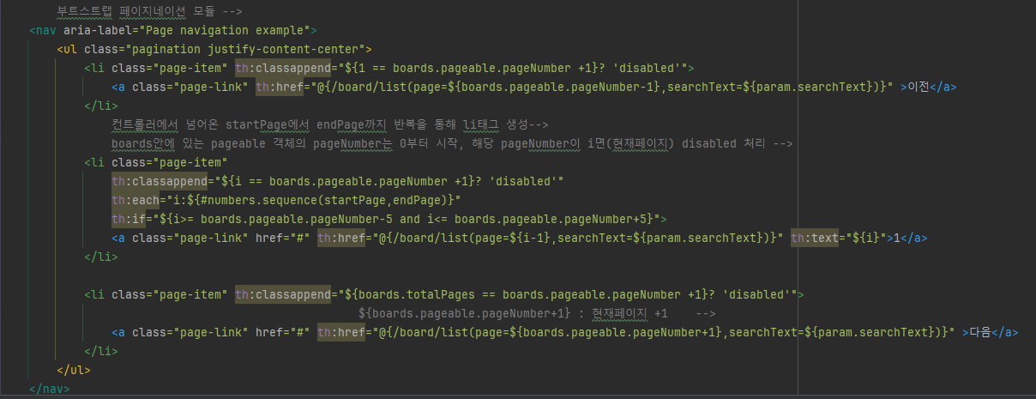Viewport: 1036px width, 399px height.
Task: Click the opening nav tag with aria-label
Action: (173, 30)
